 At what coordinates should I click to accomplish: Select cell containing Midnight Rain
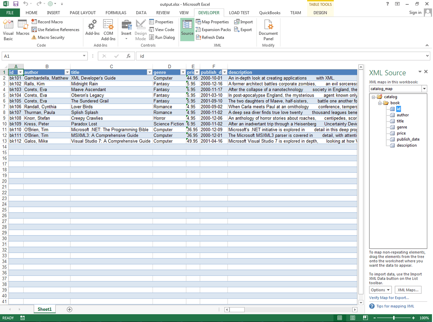[111, 84]
